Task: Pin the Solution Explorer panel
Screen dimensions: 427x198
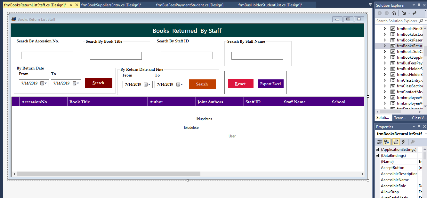Action: coord(419,5)
